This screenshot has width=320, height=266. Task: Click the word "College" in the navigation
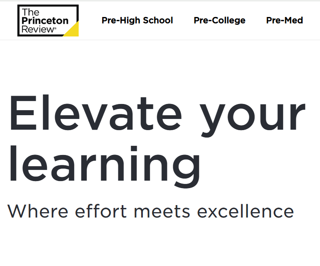pos(230,20)
